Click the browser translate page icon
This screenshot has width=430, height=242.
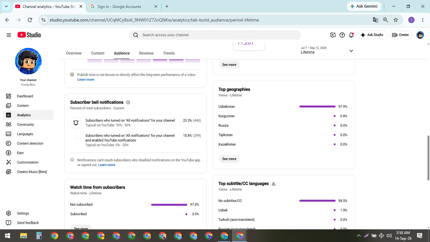pos(376,20)
